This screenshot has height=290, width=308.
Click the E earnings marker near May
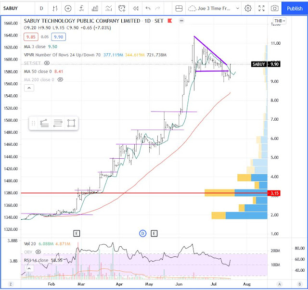[154, 233]
